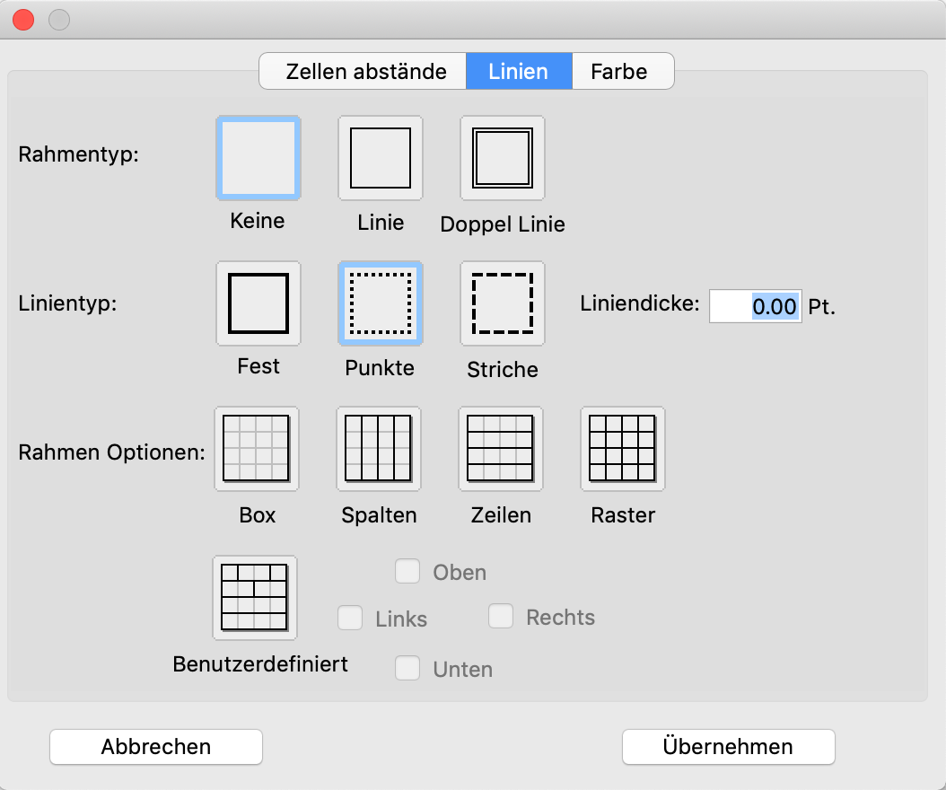The height and width of the screenshot is (790, 946).
Task: Apply the Raster grid borders option
Action: 623,449
